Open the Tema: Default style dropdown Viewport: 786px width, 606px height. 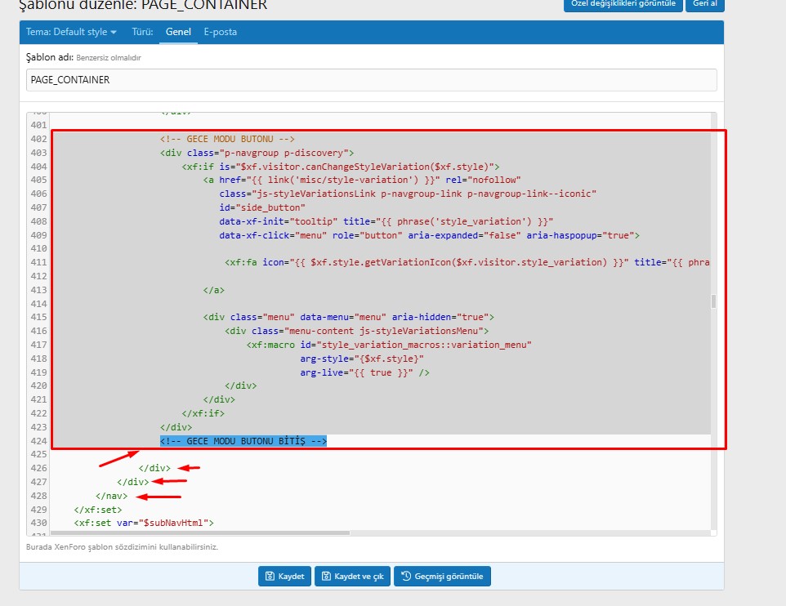pos(71,32)
